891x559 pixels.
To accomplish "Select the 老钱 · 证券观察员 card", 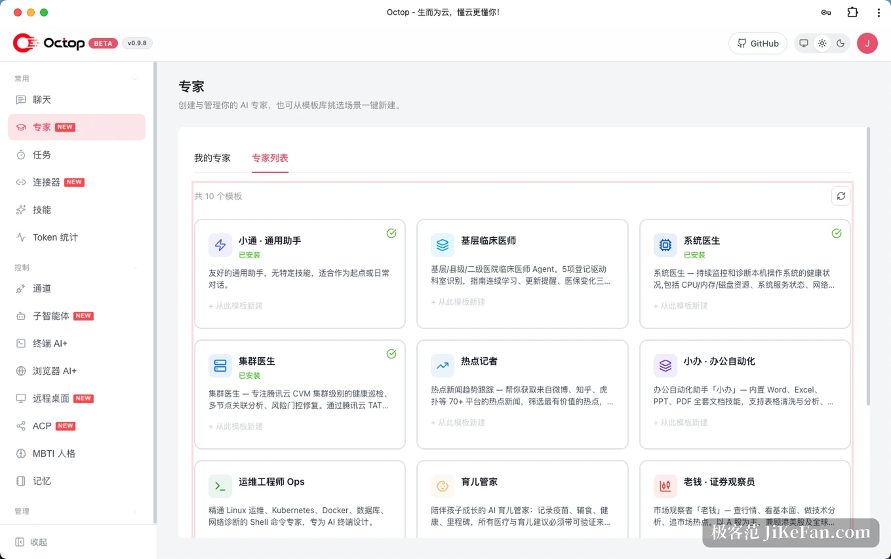I will pyautogui.click(x=745, y=499).
